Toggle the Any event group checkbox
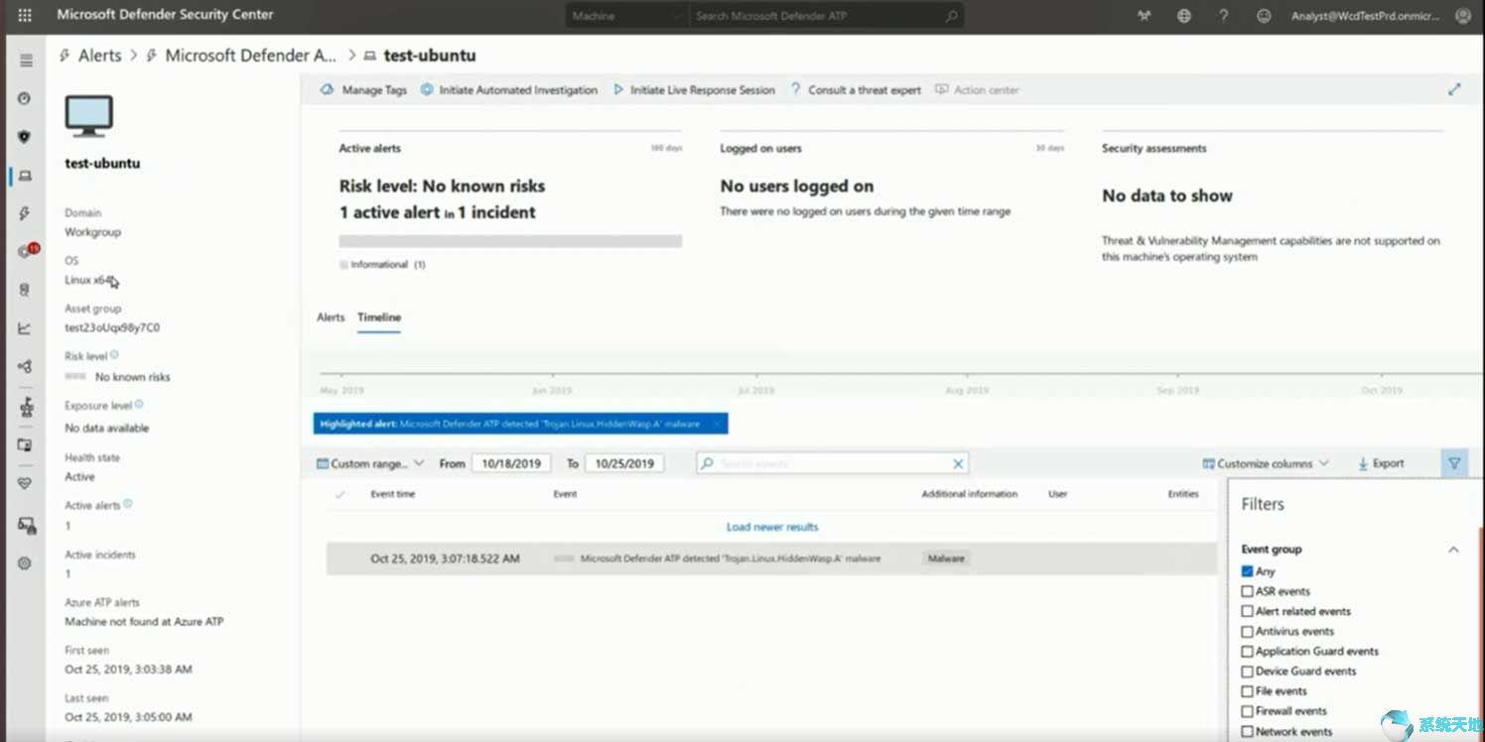The height and width of the screenshot is (742, 1485). (x=1248, y=571)
